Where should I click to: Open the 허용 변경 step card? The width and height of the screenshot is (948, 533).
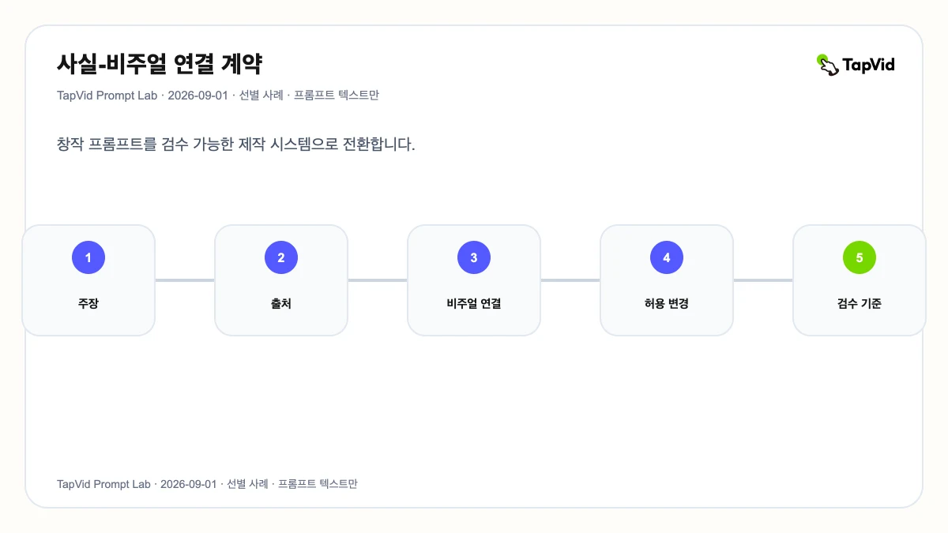click(667, 280)
